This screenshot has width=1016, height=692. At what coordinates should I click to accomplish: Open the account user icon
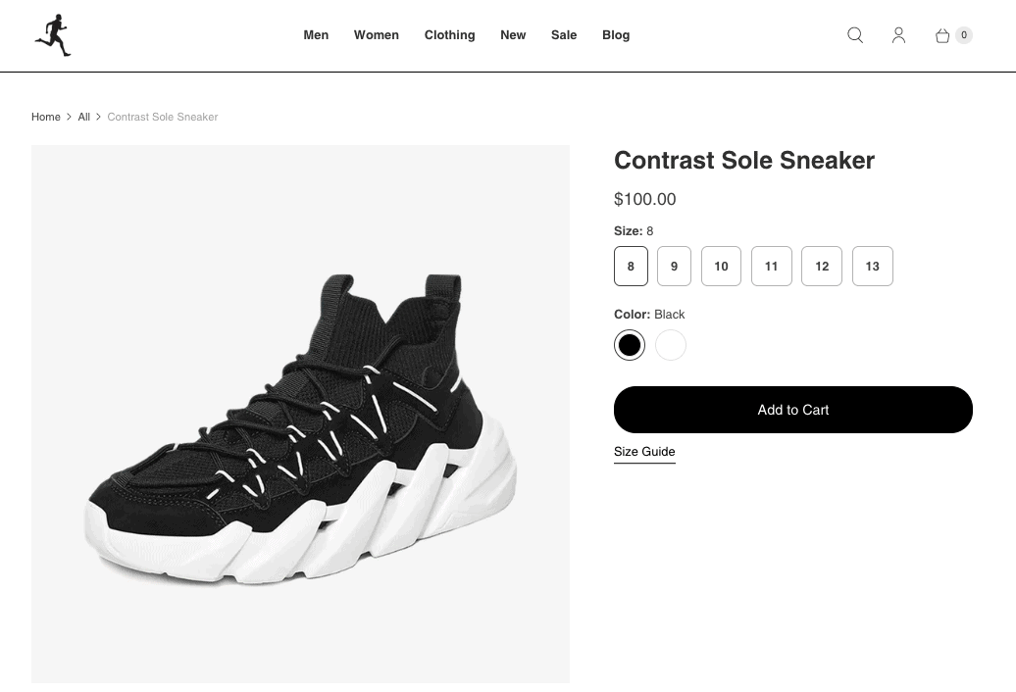898,35
